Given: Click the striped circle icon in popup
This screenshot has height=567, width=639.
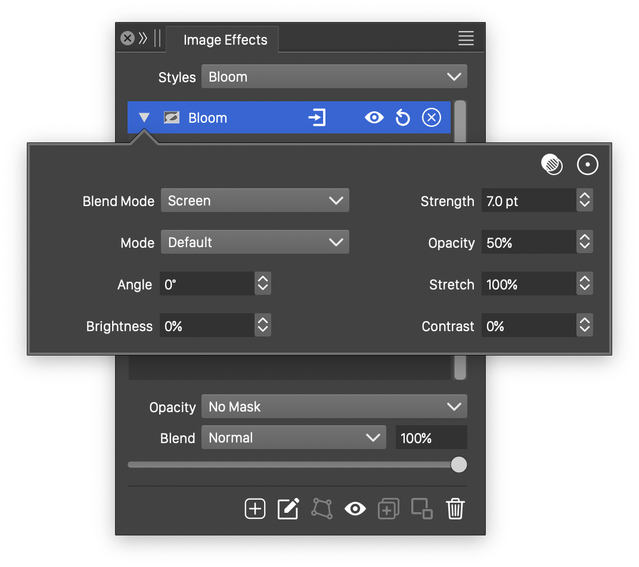Looking at the screenshot, I should coord(552,164).
